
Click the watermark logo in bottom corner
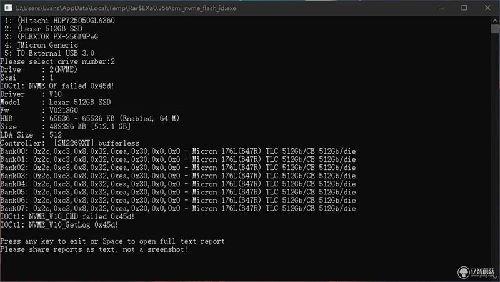(476, 272)
